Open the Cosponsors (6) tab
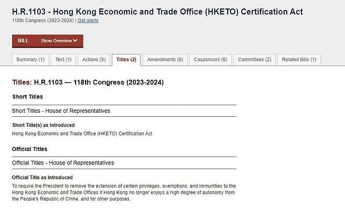The image size is (345, 211). 211,60
